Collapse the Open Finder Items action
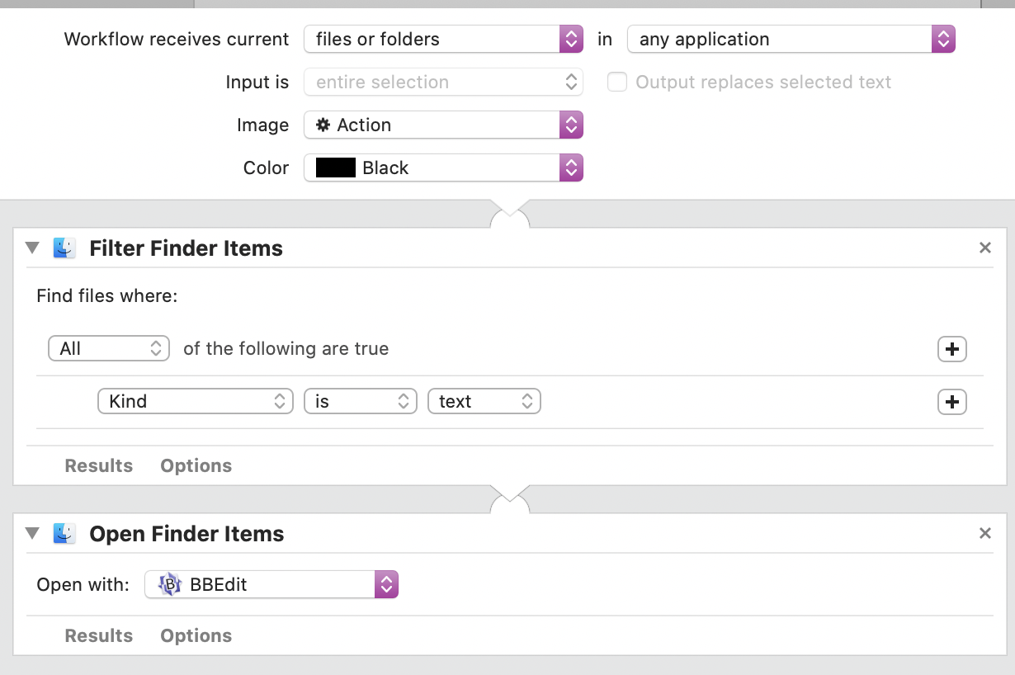This screenshot has height=675, width=1015. 32,533
